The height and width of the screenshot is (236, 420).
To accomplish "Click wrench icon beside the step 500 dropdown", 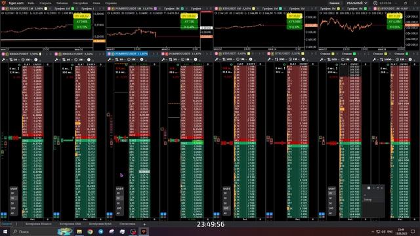I will (322, 60).
